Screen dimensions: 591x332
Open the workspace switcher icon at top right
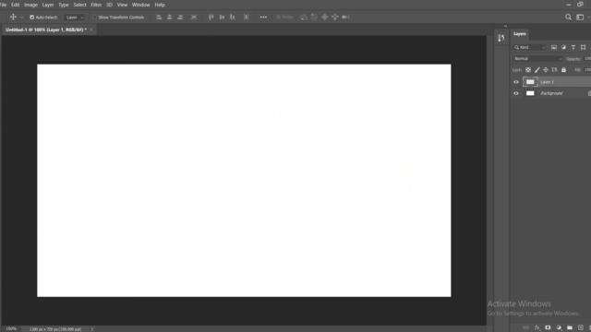580,17
